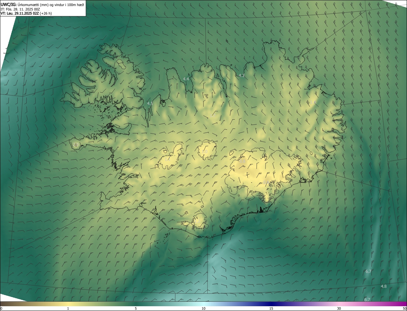This screenshot has width=407, height=311.
Task: Click the line "VT: Lau. 29.11.2025 02Z (+26 h)"
Action: pos(25,14)
